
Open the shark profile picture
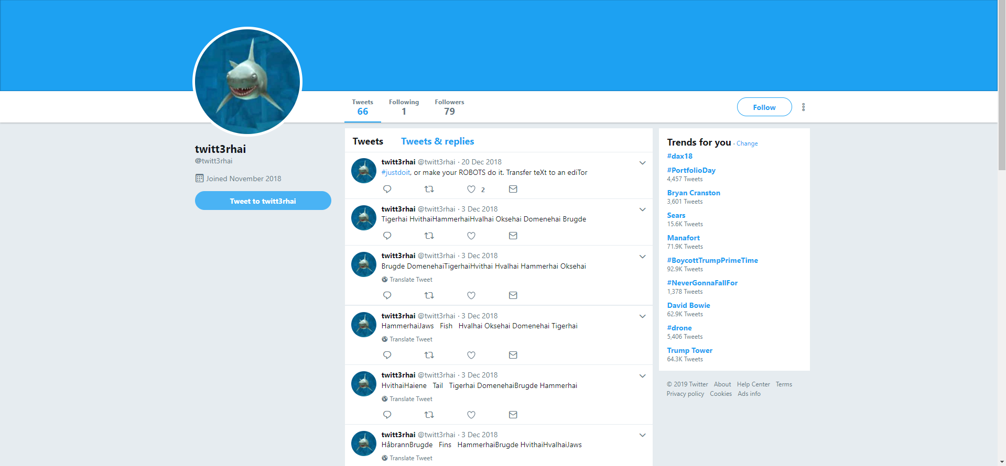tap(247, 82)
